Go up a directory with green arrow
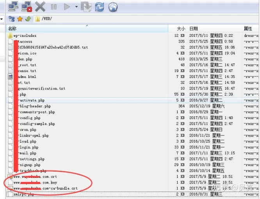Image resolution: width=260 pixels, height=199 pixels. pyautogui.click(x=28, y=18)
